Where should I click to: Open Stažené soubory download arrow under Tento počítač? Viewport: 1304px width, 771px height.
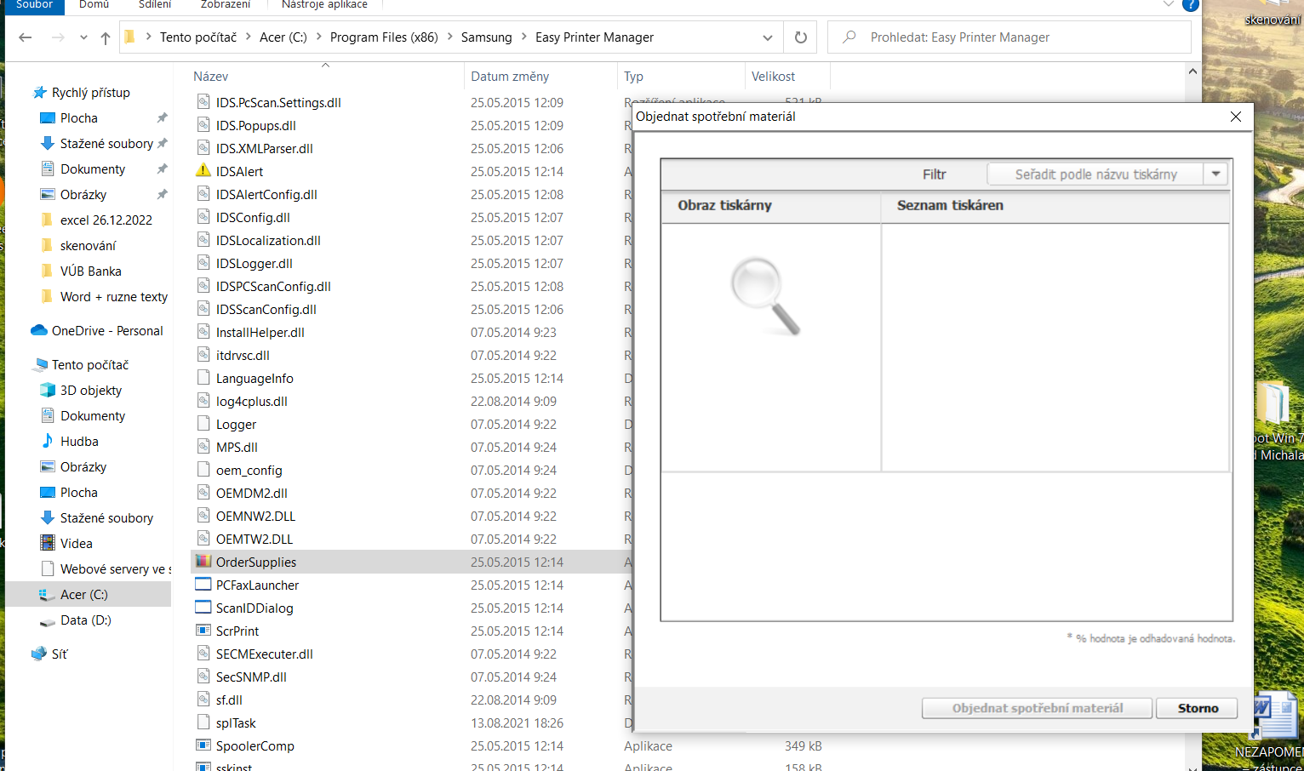[x=48, y=517]
